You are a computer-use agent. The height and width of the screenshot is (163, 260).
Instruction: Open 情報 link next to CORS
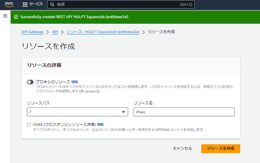(100, 125)
